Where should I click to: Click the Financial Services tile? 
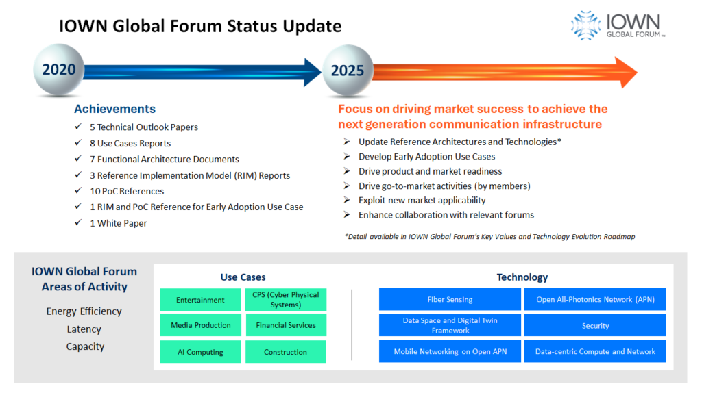pyautogui.click(x=286, y=325)
